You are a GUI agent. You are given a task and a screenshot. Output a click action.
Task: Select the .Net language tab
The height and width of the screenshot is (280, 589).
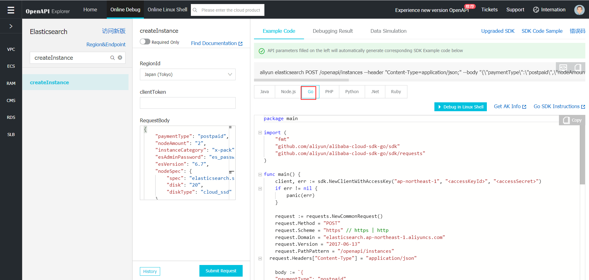click(375, 92)
